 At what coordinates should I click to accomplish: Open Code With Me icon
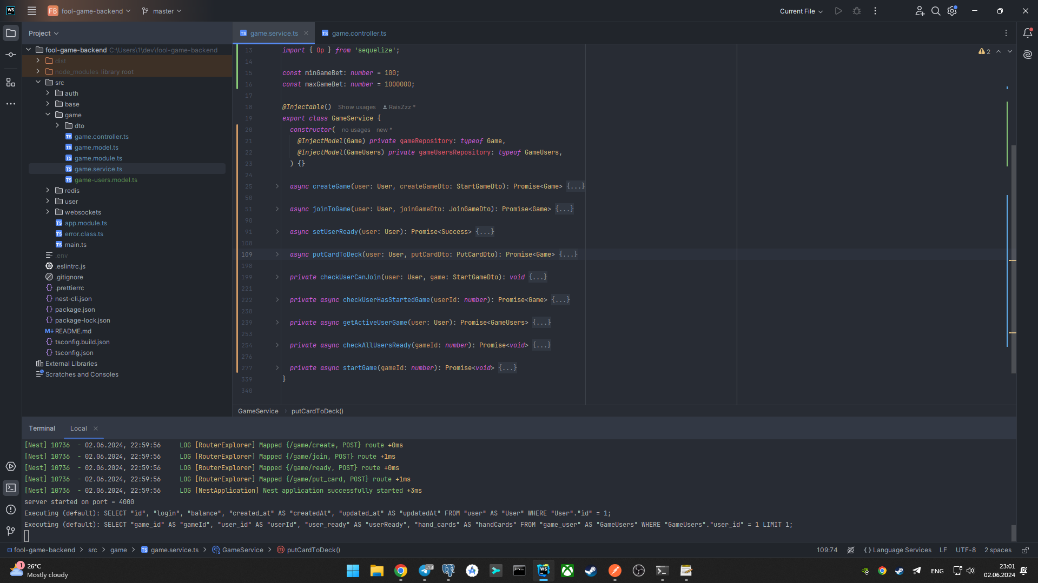[x=920, y=11]
